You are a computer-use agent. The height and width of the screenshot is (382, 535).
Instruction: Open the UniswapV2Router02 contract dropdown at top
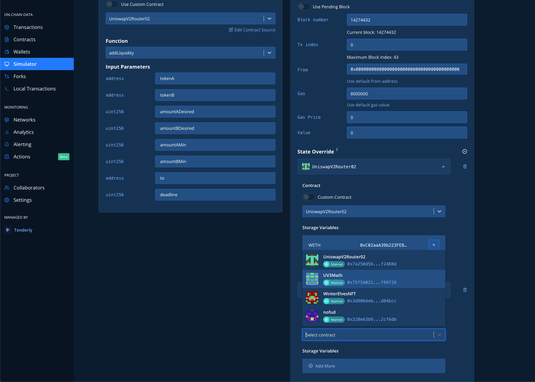(191, 18)
